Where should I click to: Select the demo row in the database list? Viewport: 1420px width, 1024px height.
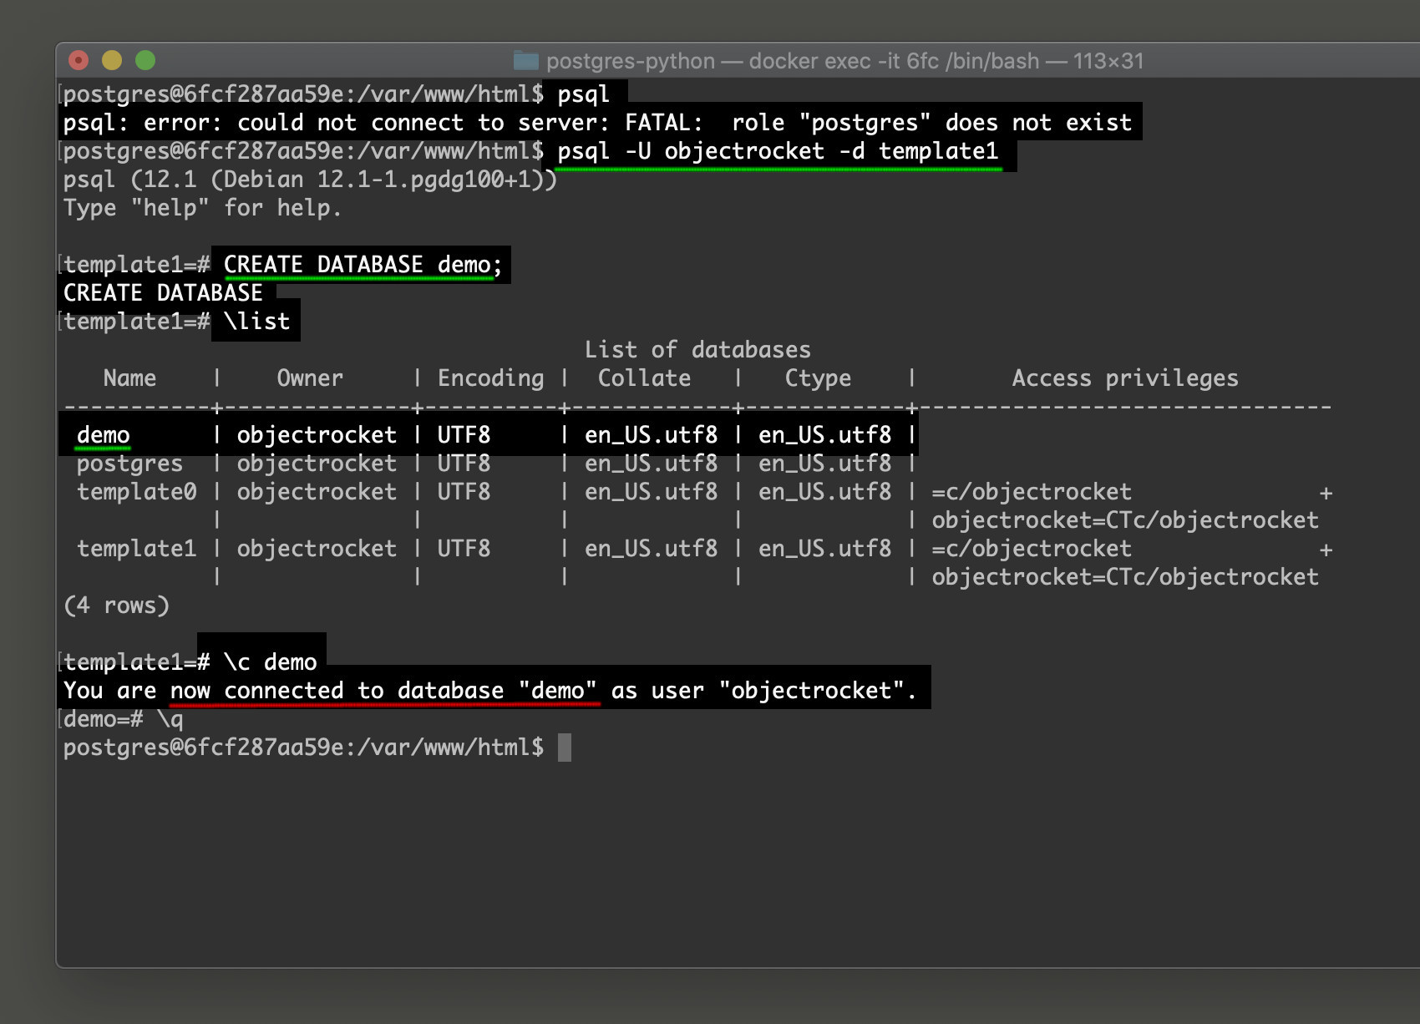coord(104,434)
